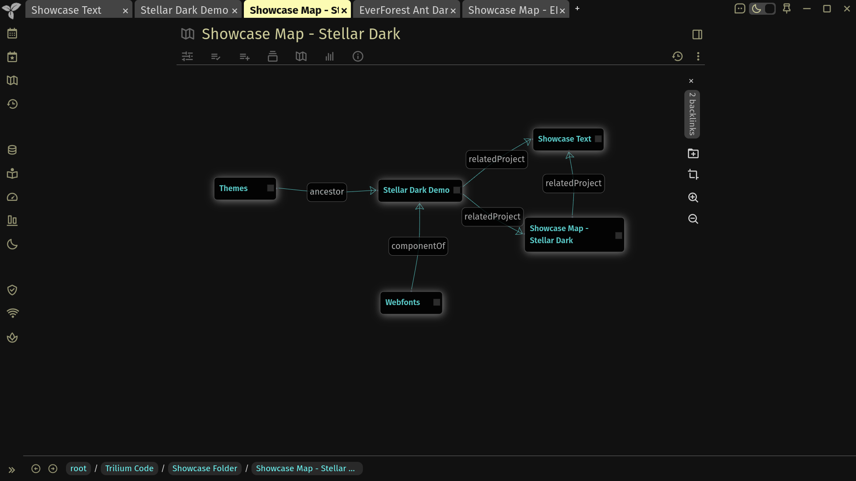Toggle the dark mode switch

pyautogui.click(x=762, y=9)
